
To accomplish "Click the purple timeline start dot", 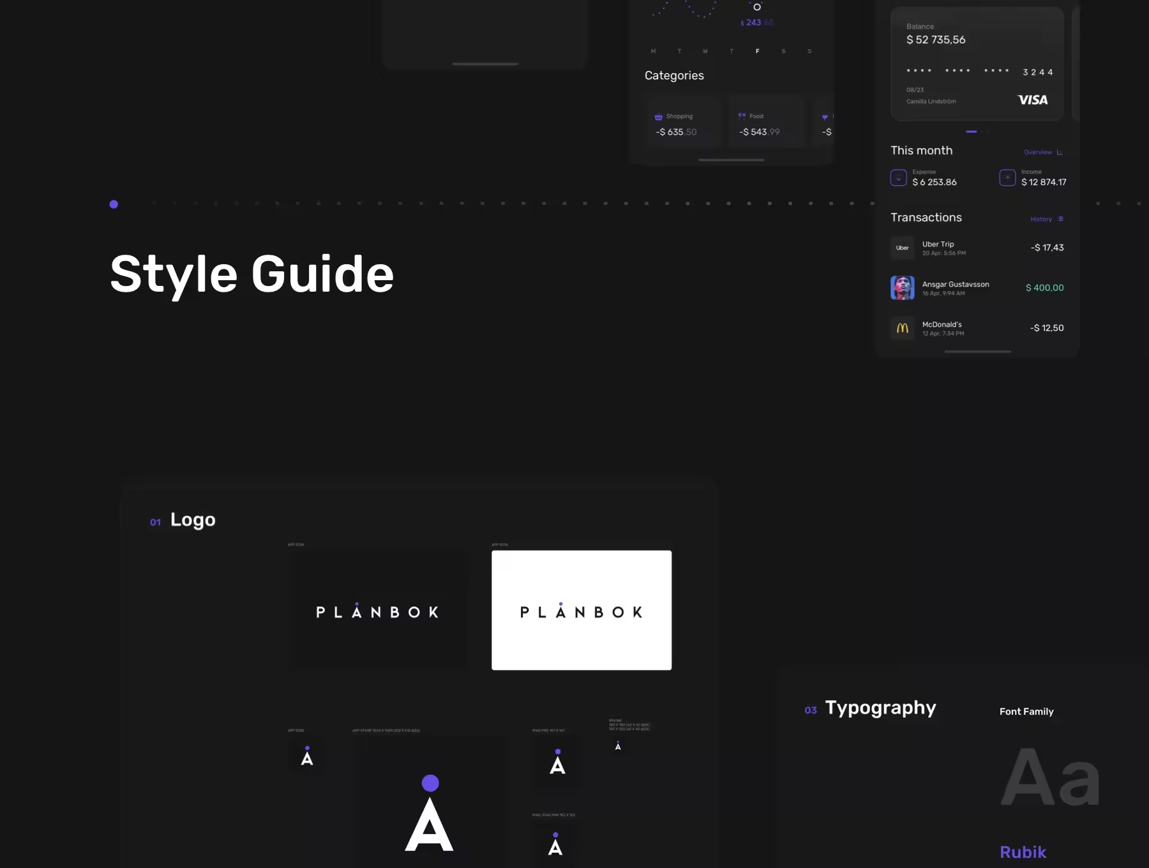I will coord(114,204).
